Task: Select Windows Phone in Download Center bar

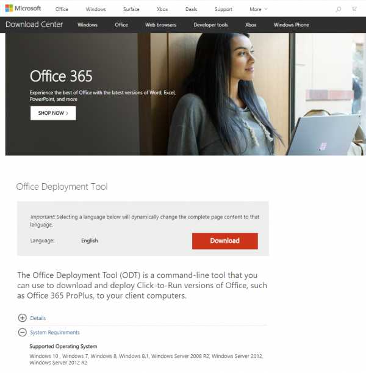Action: [x=292, y=25]
